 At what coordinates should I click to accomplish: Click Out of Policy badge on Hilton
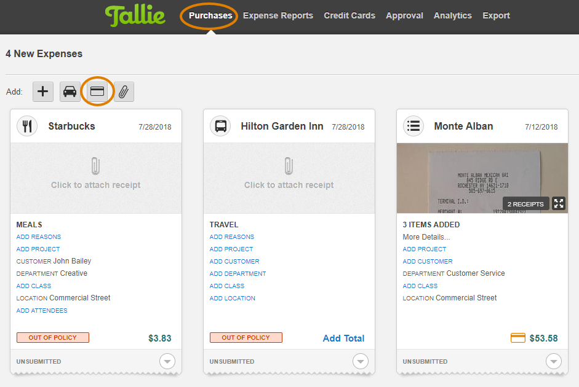click(246, 338)
